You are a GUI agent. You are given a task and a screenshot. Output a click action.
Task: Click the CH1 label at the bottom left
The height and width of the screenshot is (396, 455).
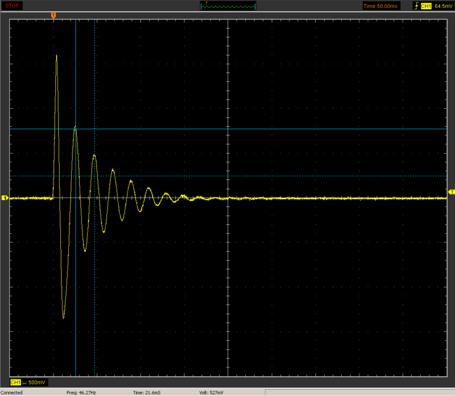[x=15, y=383]
